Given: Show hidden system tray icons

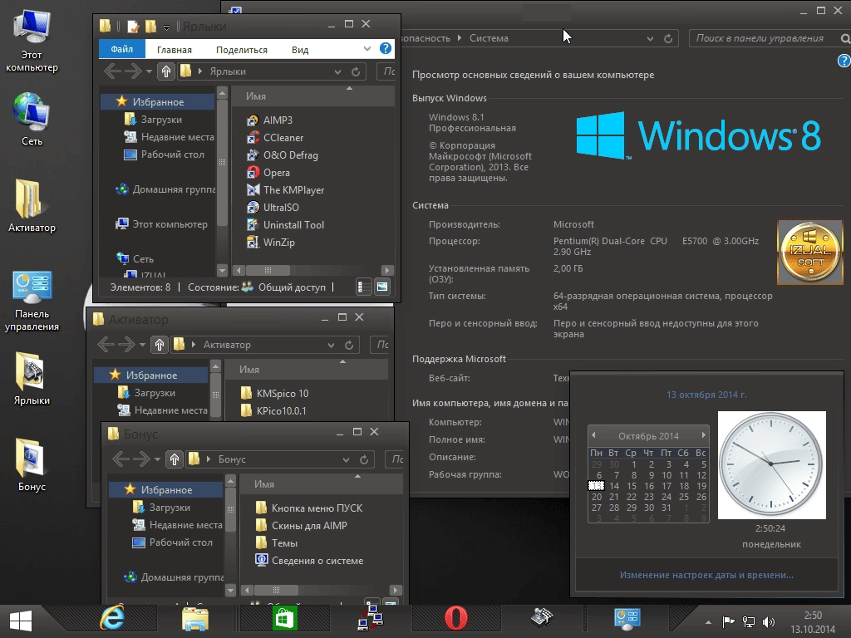Looking at the screenshot, I should pyautogui.click(x=708, y=622).
